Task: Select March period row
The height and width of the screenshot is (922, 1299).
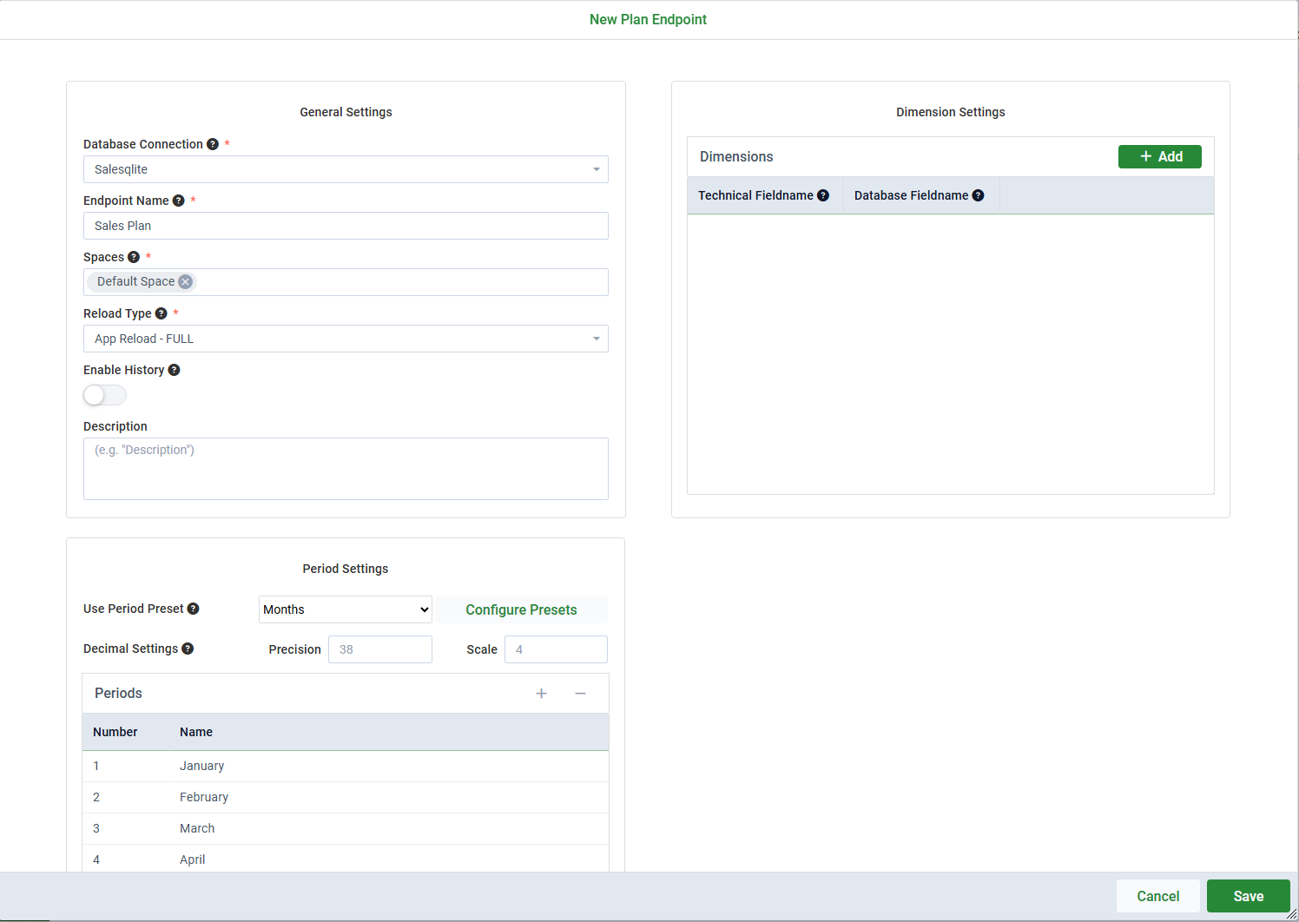Action: pos(346,828)
